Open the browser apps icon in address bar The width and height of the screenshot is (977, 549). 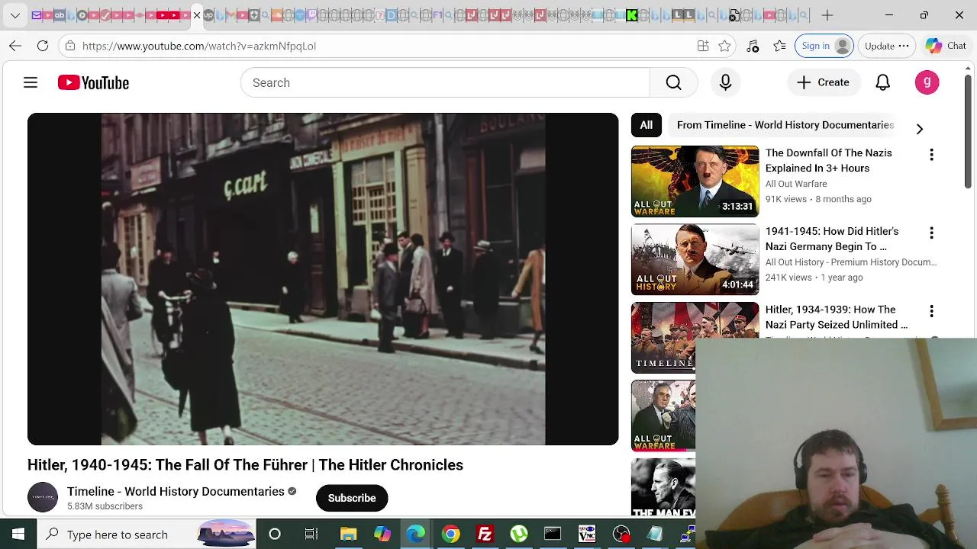click(703, 46)
